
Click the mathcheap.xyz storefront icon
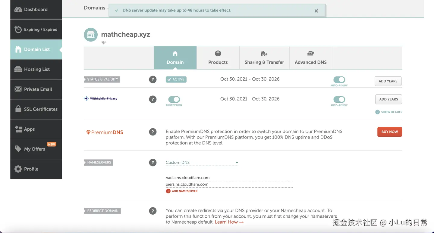91,35
